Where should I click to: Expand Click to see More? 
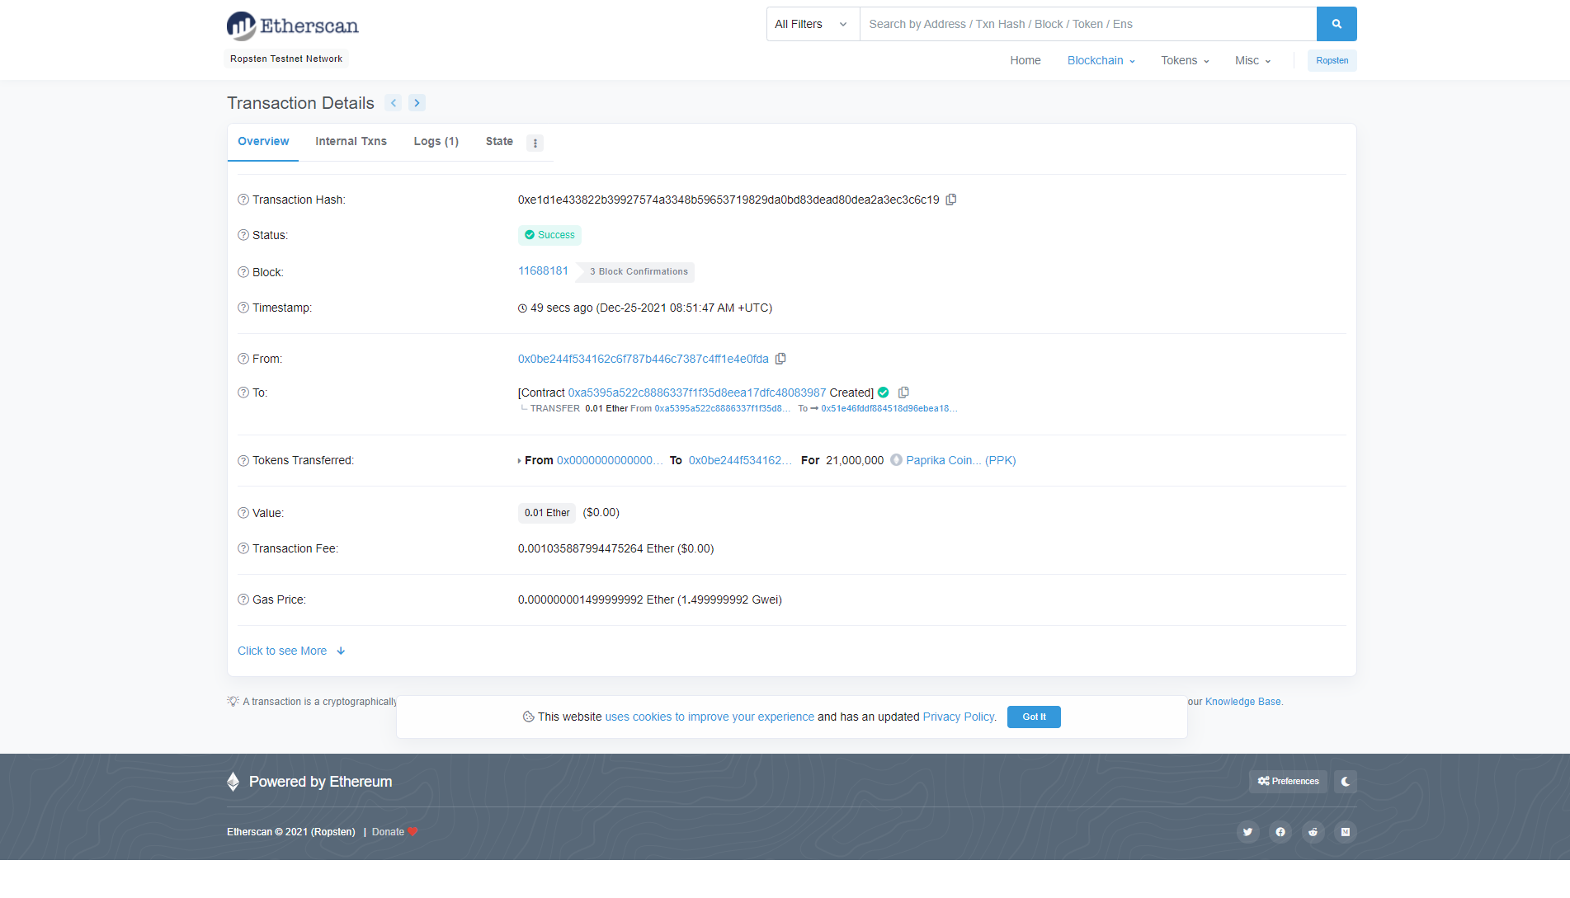(291, 651)
